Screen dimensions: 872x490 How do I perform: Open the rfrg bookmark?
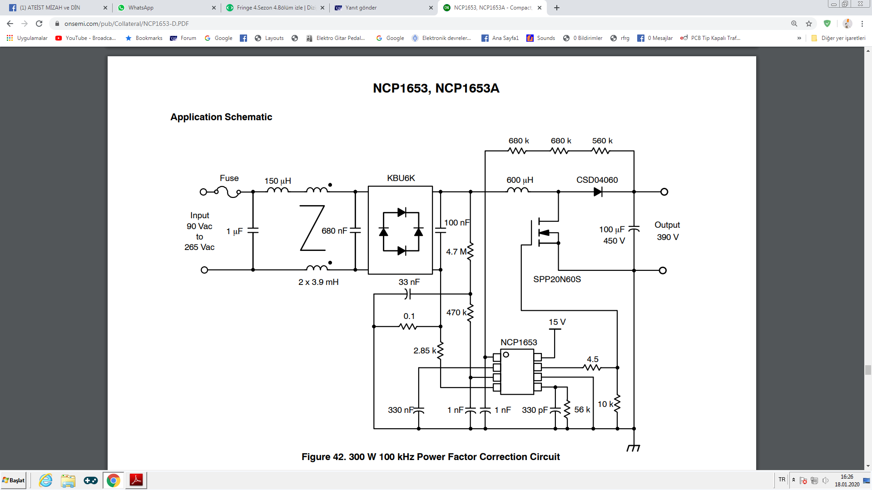point(620,38)
